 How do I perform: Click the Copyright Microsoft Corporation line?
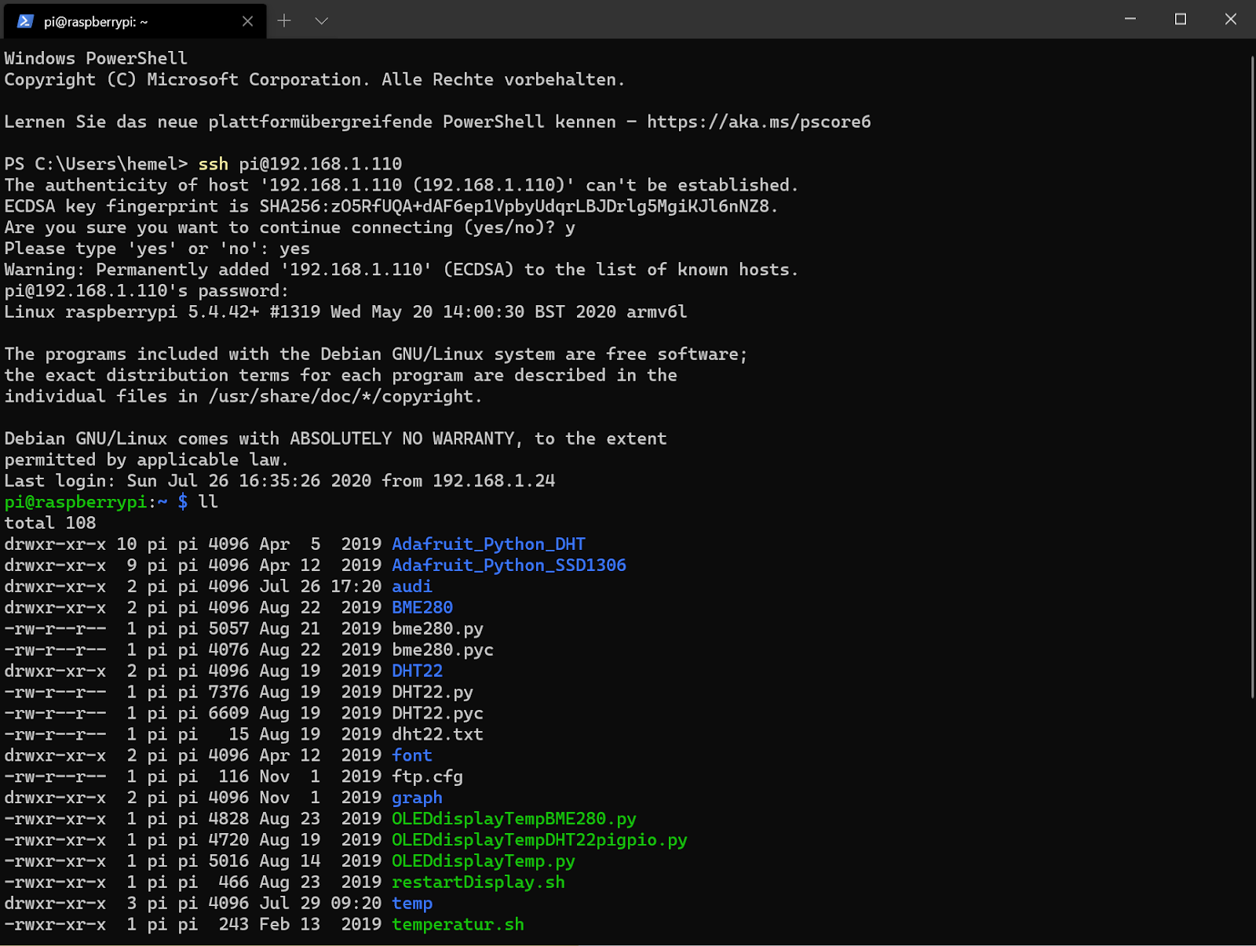tap(315, 80)
